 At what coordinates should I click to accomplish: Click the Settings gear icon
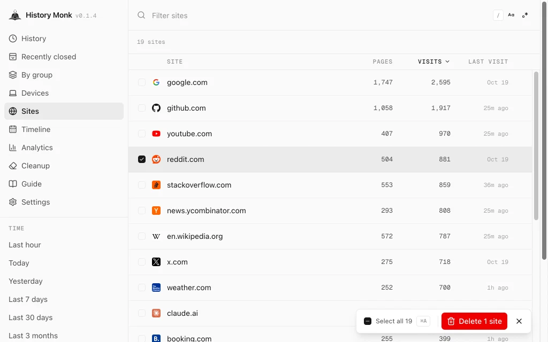[13, 201]
